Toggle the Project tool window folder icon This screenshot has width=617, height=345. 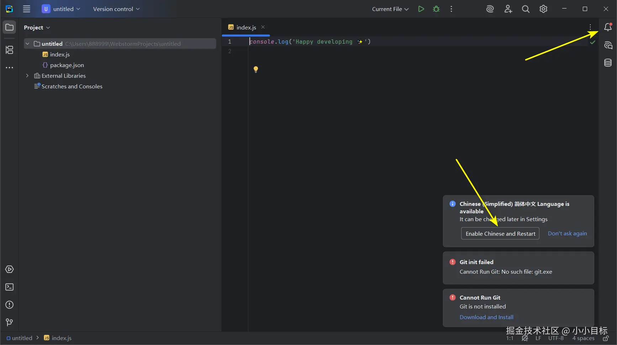10,27
